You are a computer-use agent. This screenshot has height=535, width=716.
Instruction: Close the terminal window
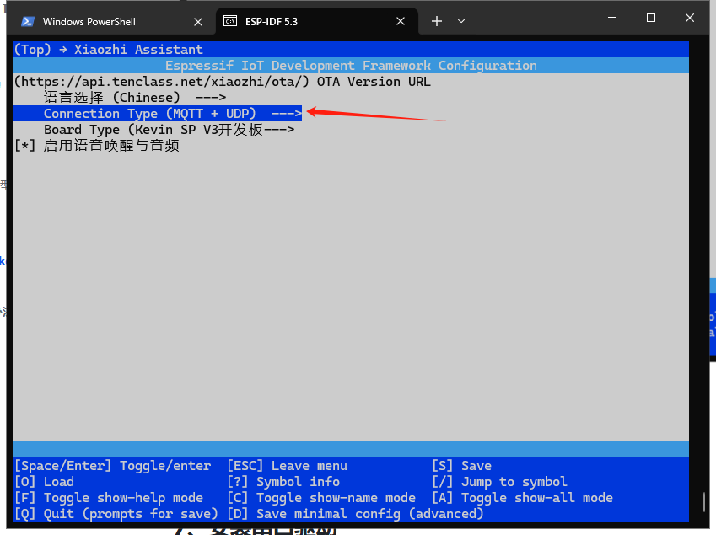click(690, 18)
